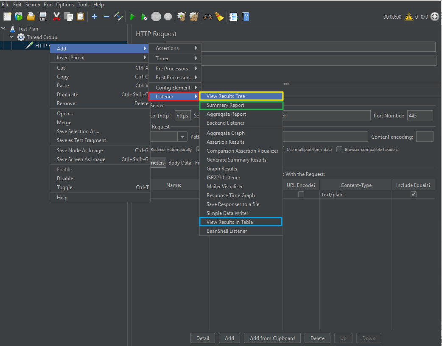The height and width of the screenshot is (346, 442).
Task: Click Disable in the context menu
Action: (x=100, y=179)
